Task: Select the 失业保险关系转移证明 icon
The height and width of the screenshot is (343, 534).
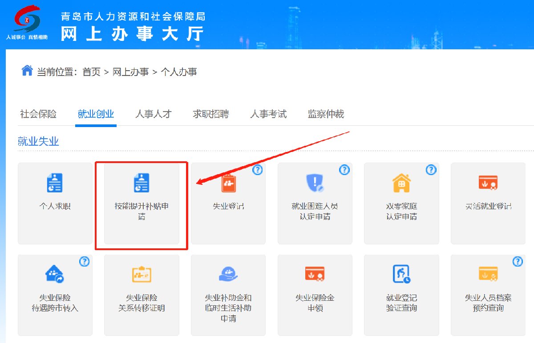Action: (x=142, y=274)
